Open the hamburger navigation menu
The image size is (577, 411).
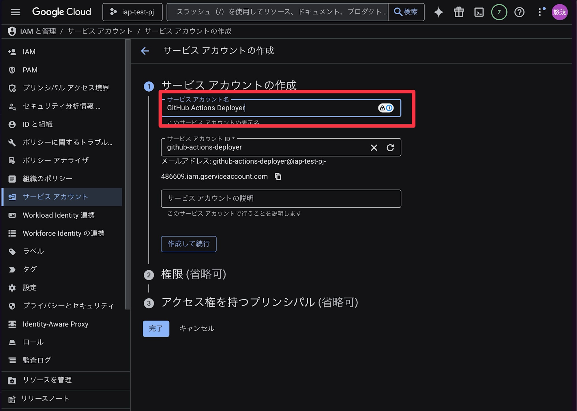click(15, 12)
